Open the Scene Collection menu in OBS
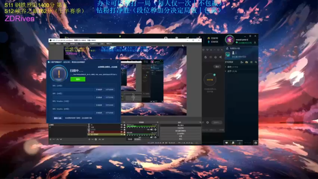 [x=94, y=44]
